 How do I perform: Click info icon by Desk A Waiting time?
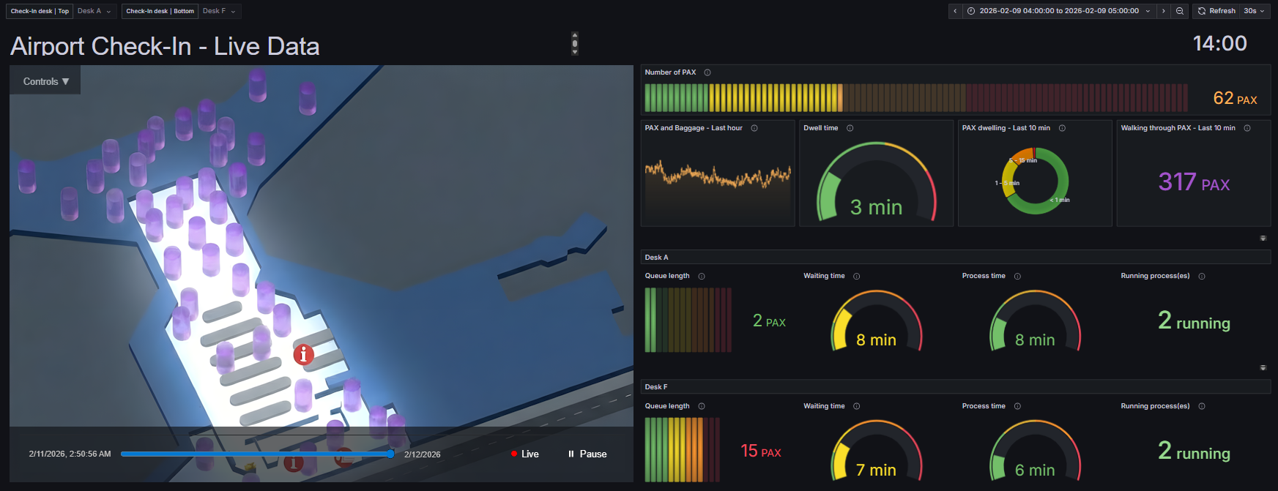pyautogui.click(x=857, y=276)
